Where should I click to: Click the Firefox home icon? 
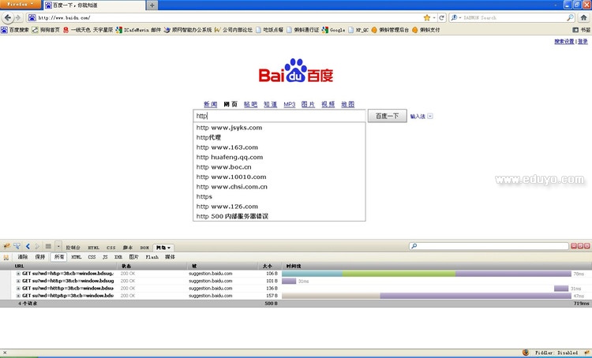coord(584,17)
